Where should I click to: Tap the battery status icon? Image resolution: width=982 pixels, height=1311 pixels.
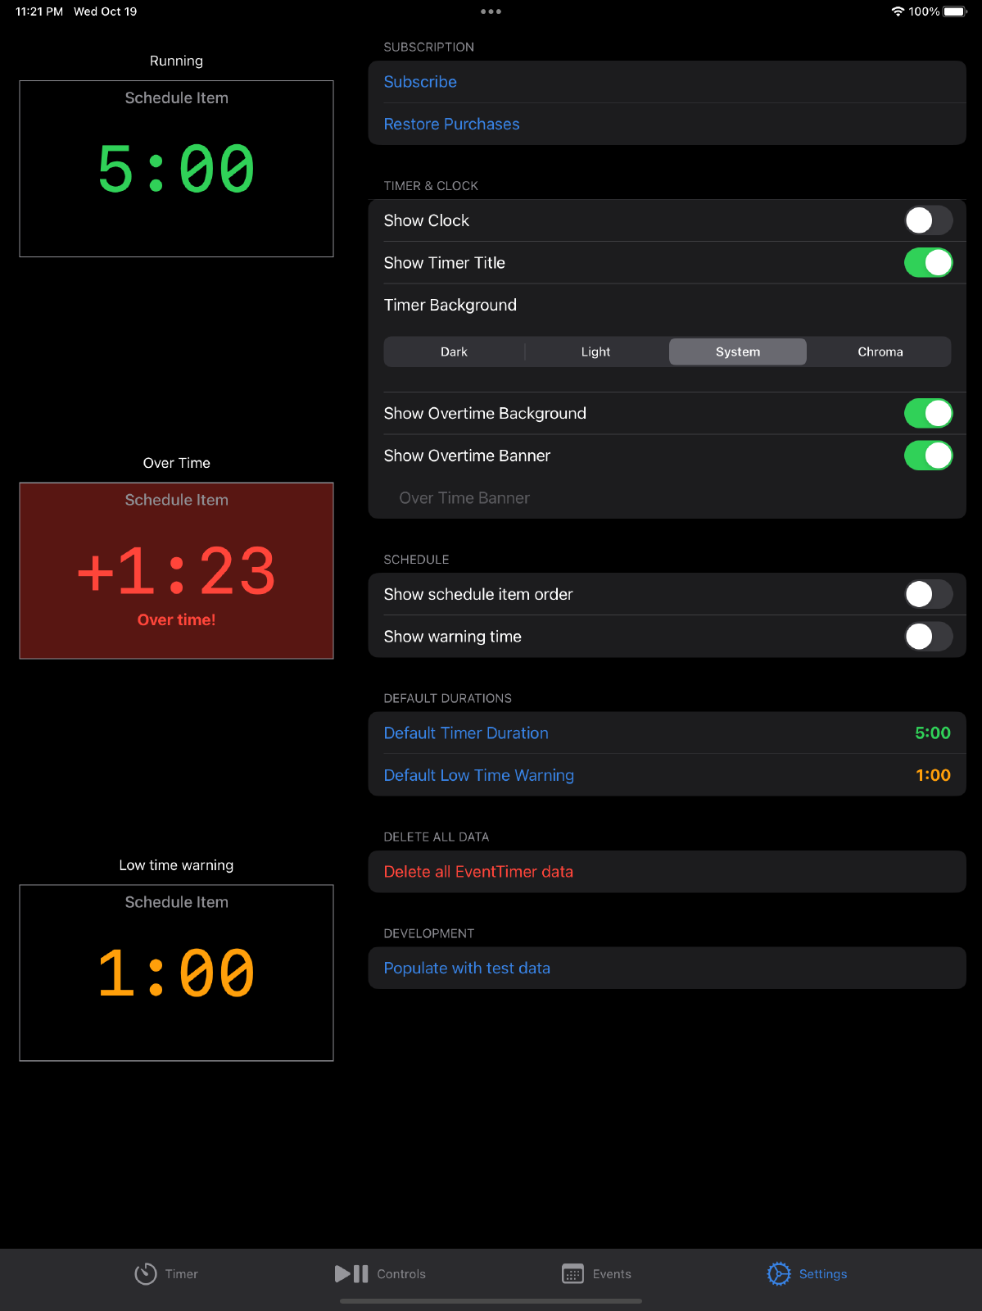coord(954,11)
